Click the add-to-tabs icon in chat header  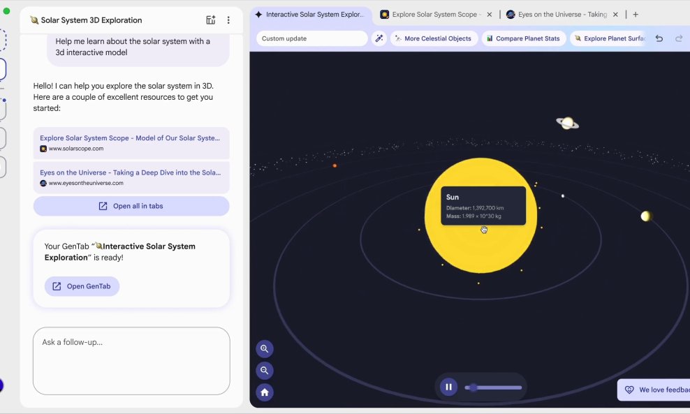(x=211, y=20)
